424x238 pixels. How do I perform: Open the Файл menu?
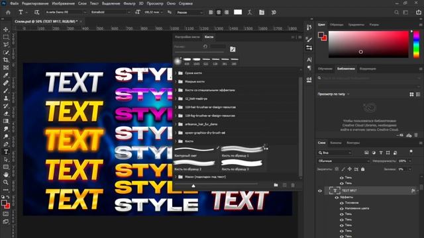(15, 3)
